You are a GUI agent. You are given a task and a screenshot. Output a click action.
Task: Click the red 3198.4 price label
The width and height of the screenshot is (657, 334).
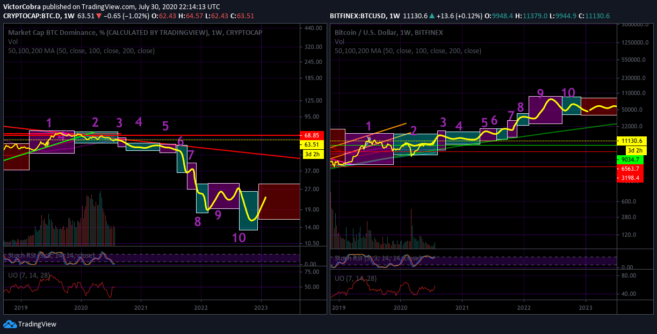click(630, 178)
